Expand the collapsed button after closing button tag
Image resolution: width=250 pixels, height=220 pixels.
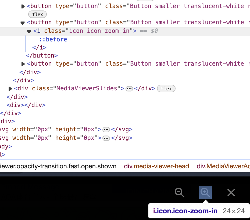[23, 64]
